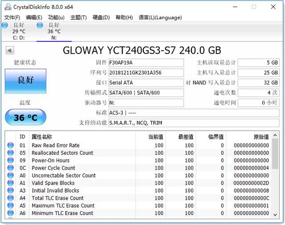Click raw value 000000000004
This screenshot has height=225, width=285.
[x=251, y=168]
